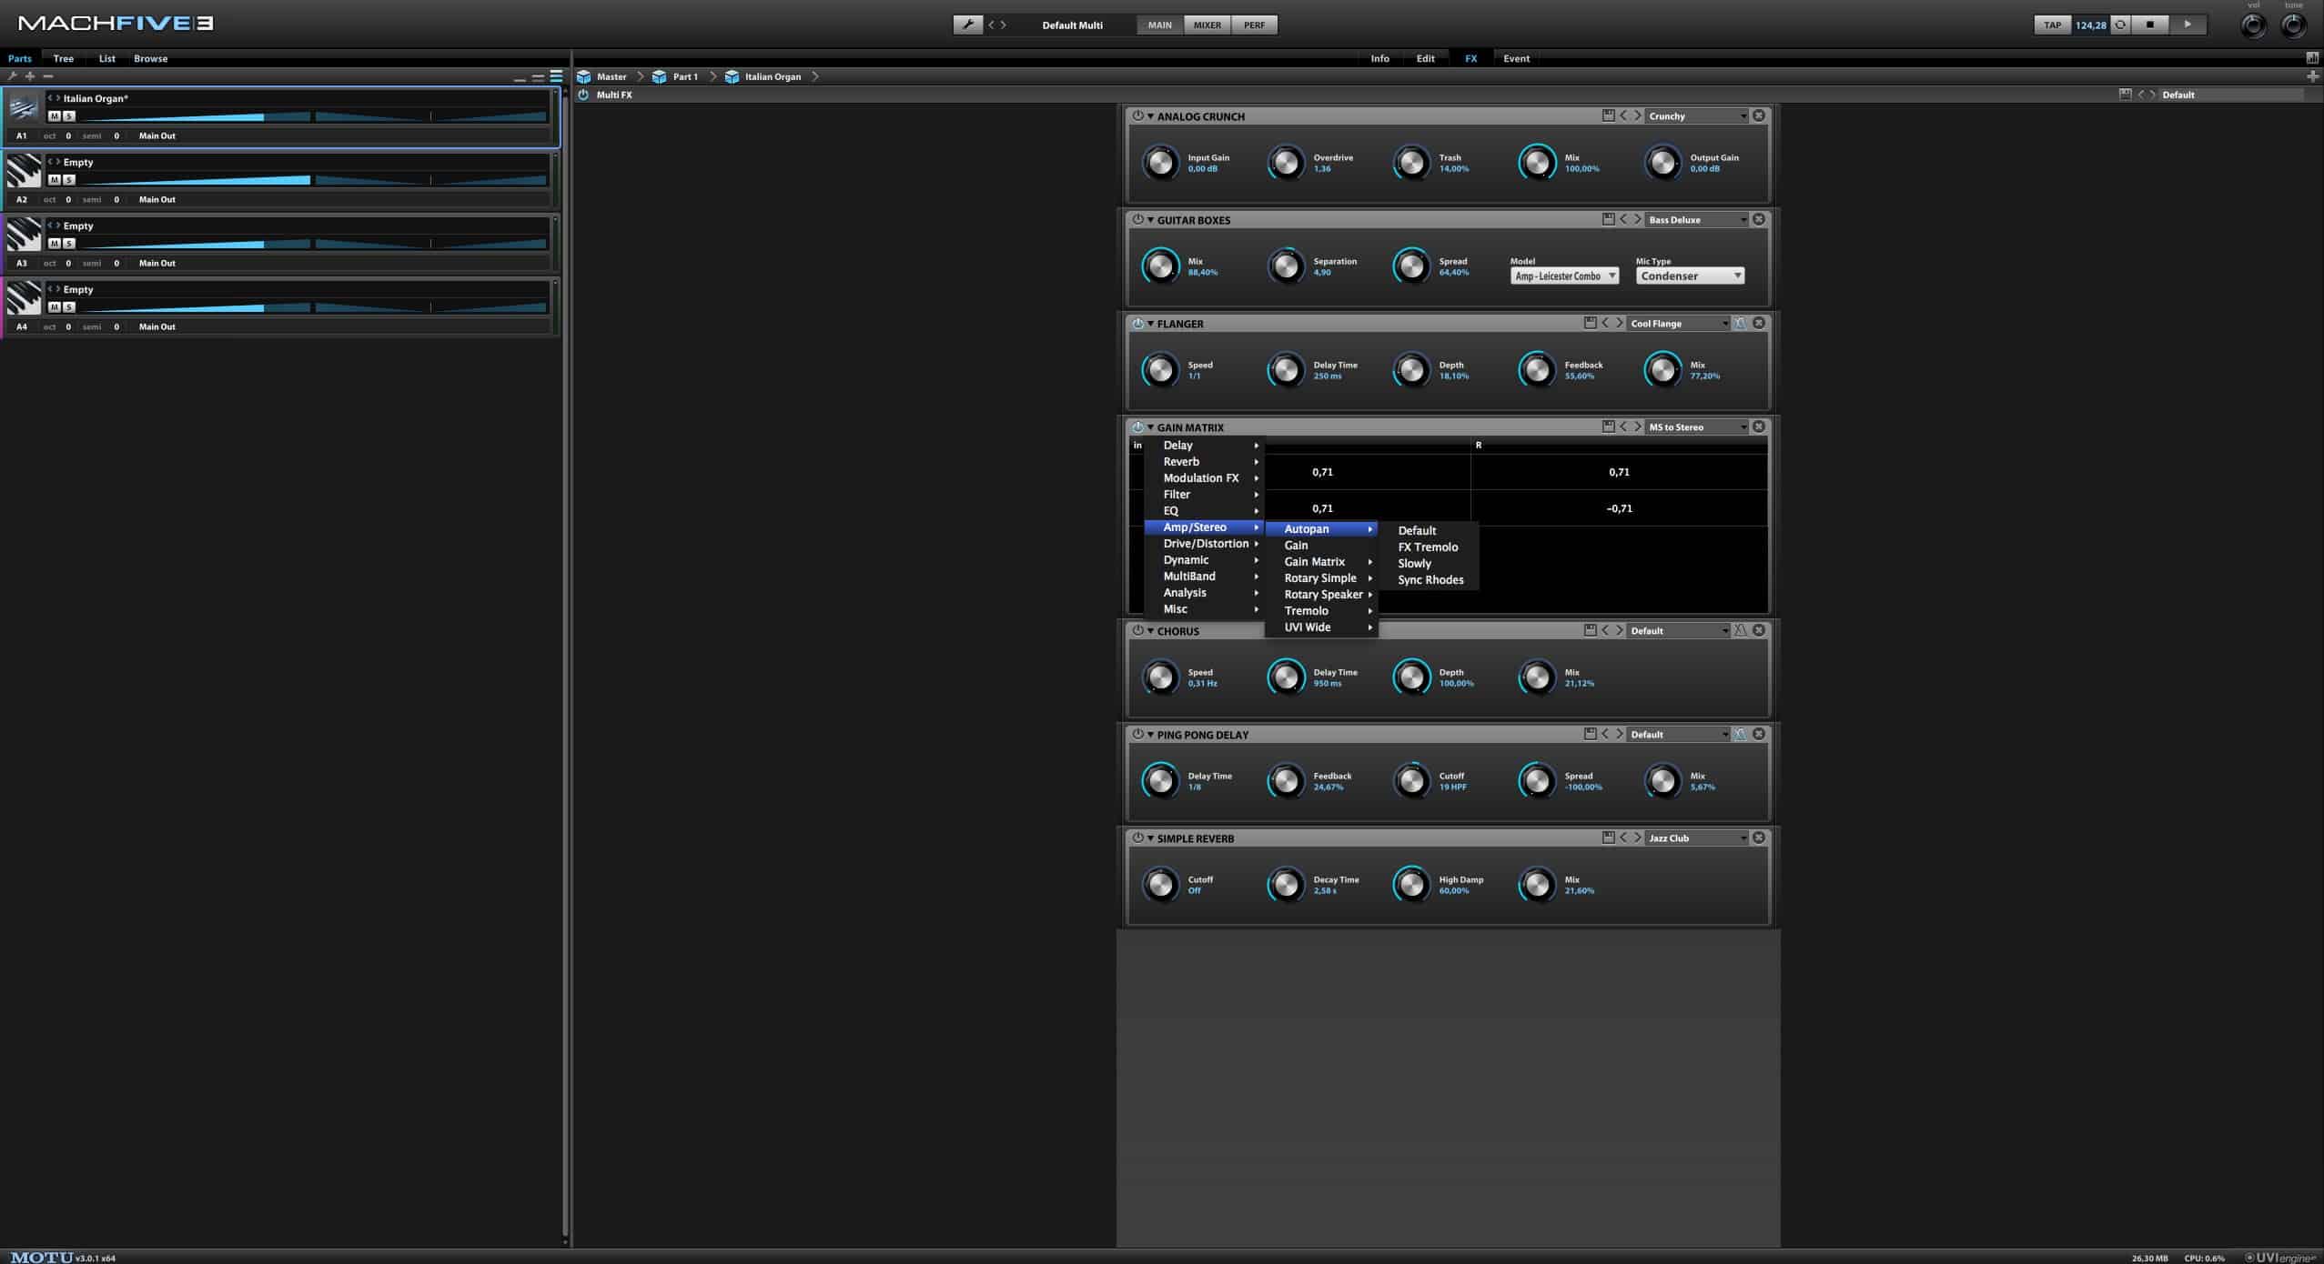Viewport: 2324px width, 1264px height.
Task: Mute the Italian Organ part
Action: (55, 116)
